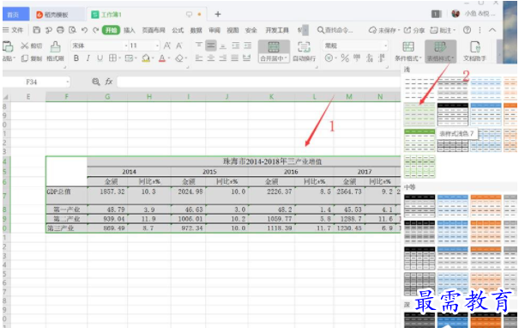The width and height of the screenshot is (519, 328).
Task: Apply justify alignment icon
Action: pyautogui.click(x=235, y=58)
